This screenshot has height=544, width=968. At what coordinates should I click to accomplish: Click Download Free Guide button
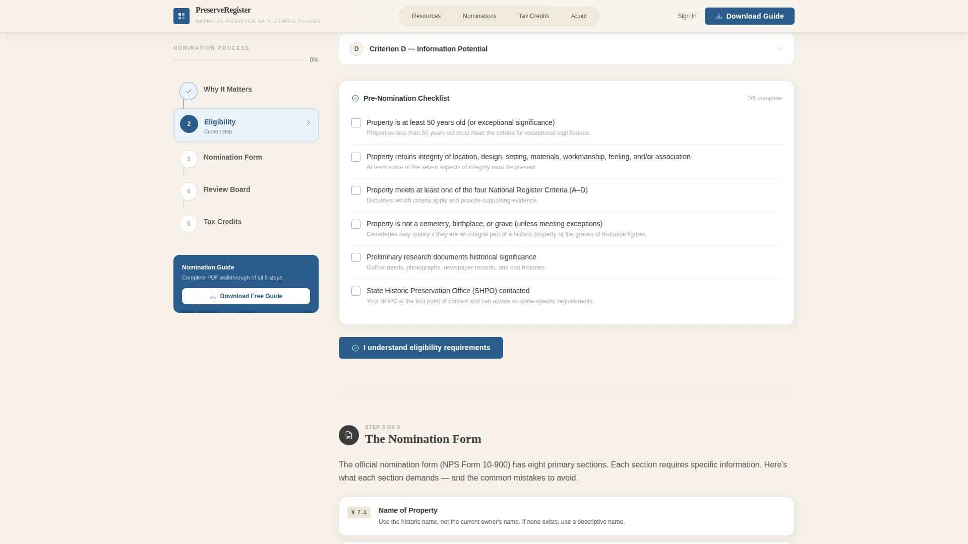[246, 296]
